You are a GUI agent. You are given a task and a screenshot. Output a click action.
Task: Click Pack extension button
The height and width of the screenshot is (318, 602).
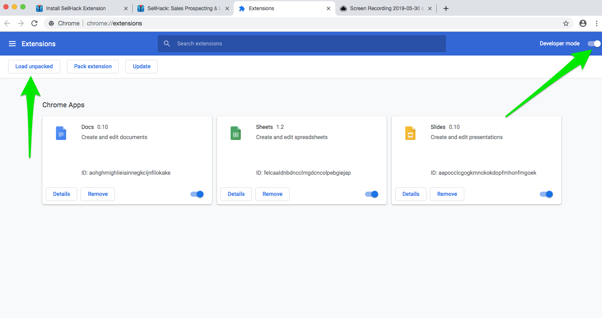pyautogui.click(x=93, y=67)
